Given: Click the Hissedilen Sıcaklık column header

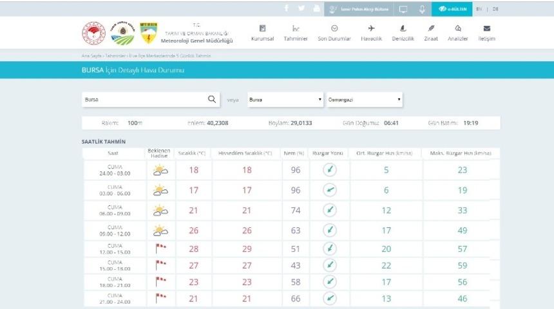Looking at the screenshot, I should [245, 153].
